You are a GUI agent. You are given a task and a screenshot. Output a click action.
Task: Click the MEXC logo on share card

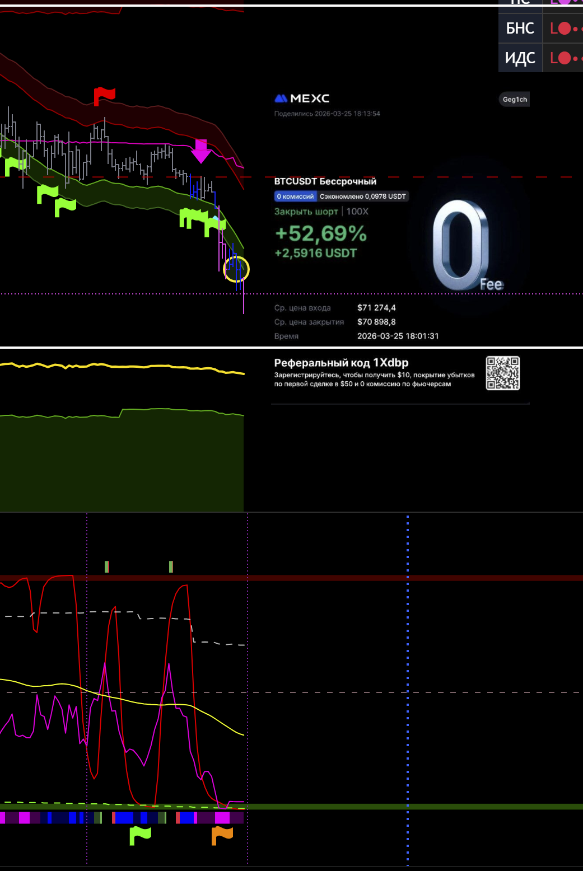[x=302, y=99]
